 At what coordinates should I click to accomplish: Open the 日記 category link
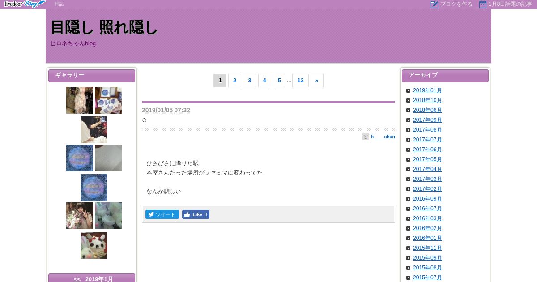[59, 4]
